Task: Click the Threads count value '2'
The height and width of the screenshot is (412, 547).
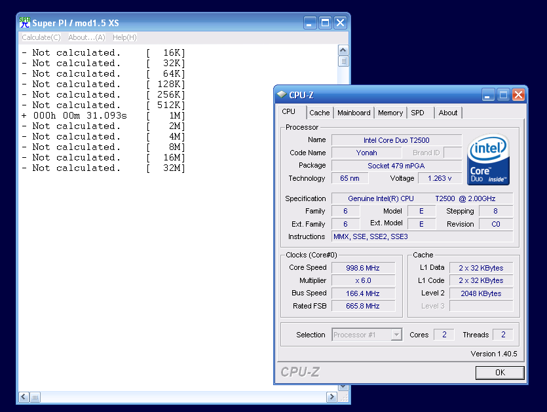Action: tap(503, 335)
